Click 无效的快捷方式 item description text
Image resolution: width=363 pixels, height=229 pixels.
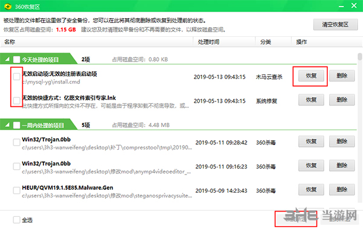105,106
